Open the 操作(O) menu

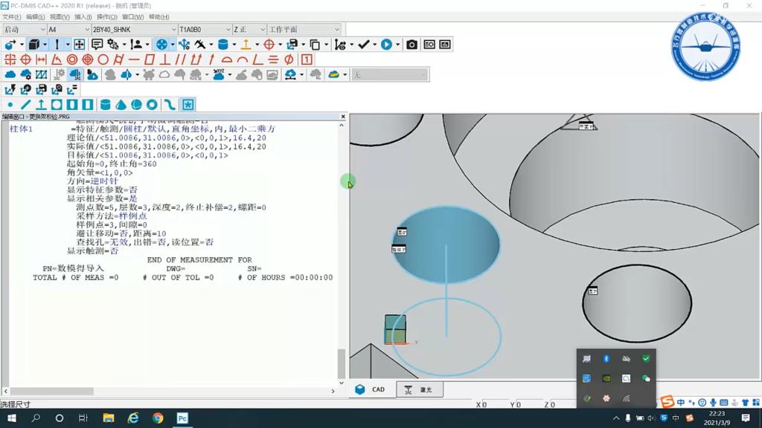(x=107, y=17)
